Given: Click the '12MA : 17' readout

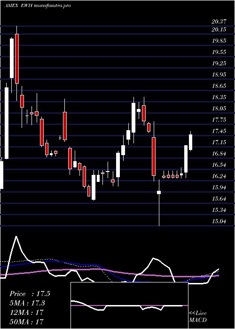Looking at the screenshot, I should 26,313.
